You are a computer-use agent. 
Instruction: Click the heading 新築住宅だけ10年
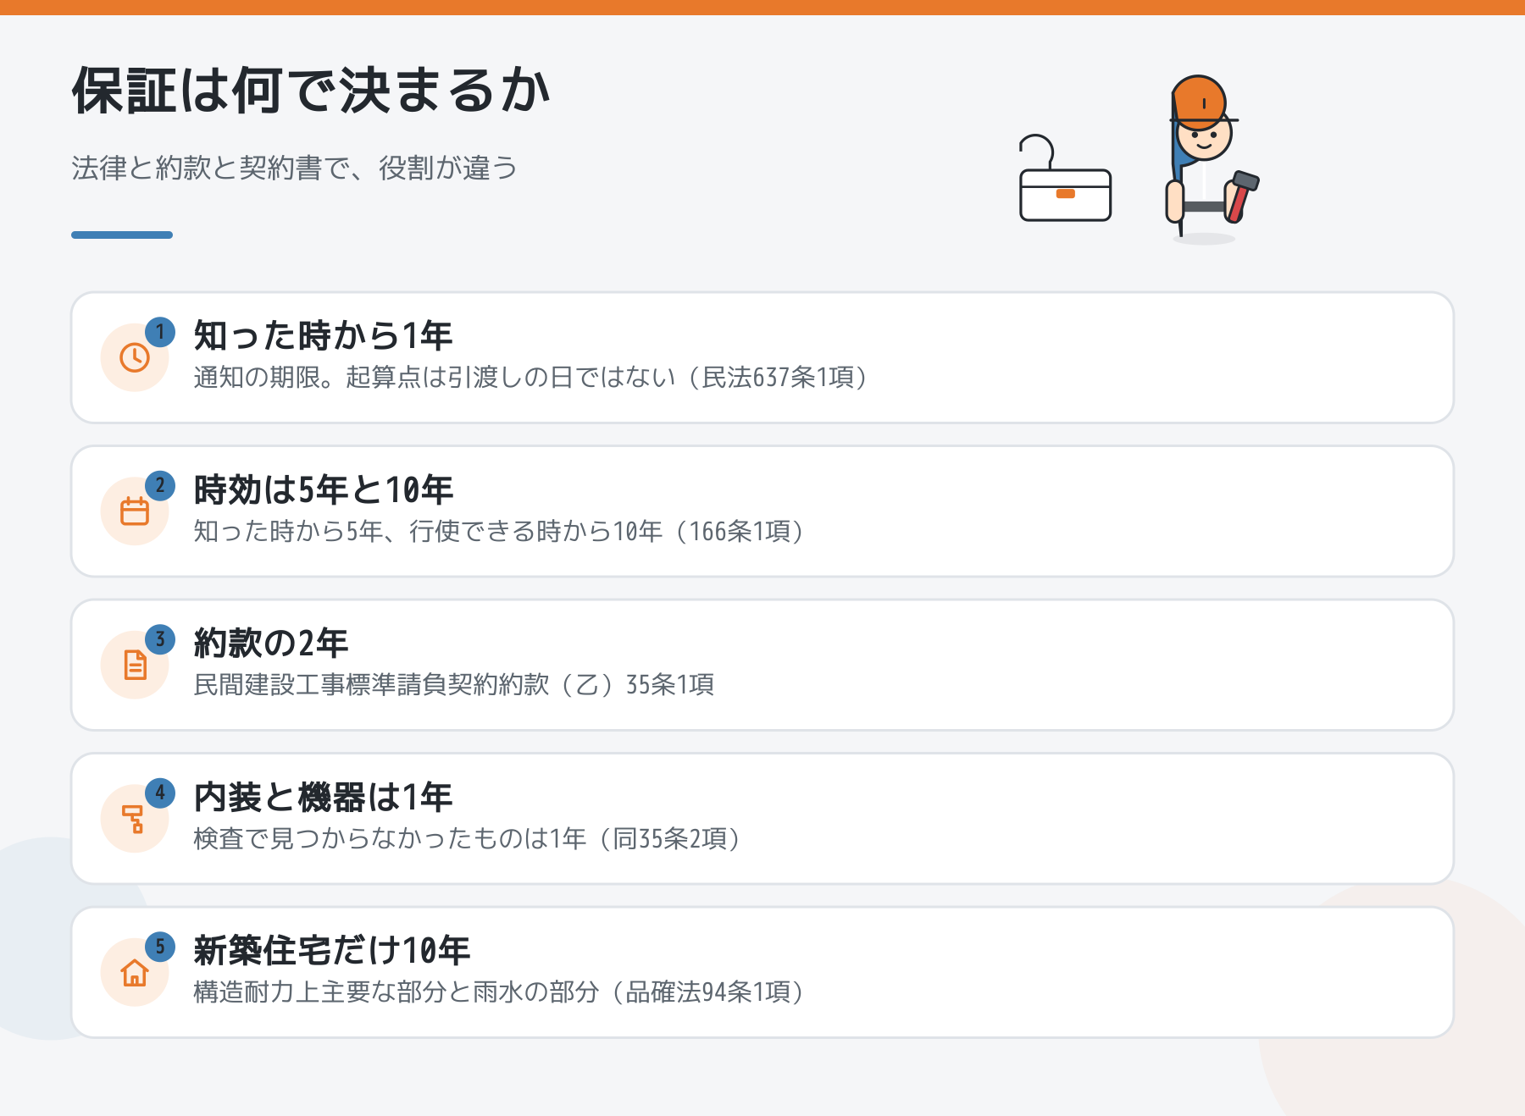(331, 951)
